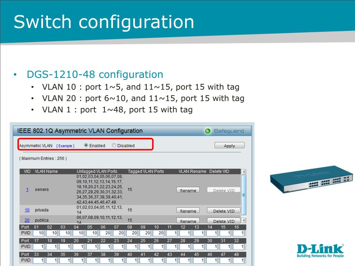355x266 pixels.
Task: Click the VLAN Rename column header
Action: pyautogui.click(x=192, y=171)
